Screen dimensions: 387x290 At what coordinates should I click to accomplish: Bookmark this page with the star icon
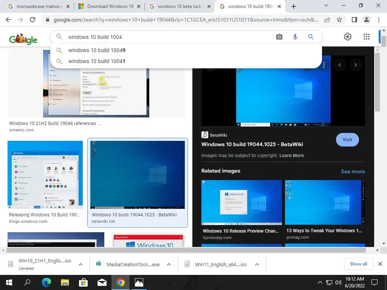(339, 20)
